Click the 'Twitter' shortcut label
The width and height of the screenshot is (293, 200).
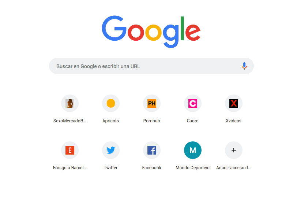tap(110, 168)
